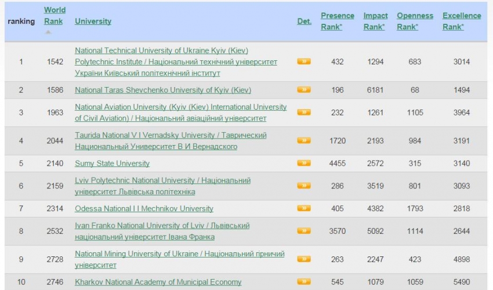Select excellence rank value 3964
This screenshot has width=493, height=290.
tap(462, 113)
